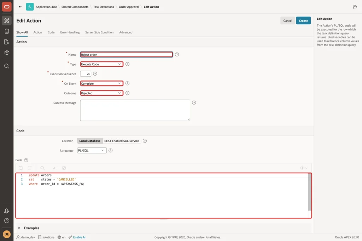This screenshot has width=362, height=241.
Task: Open Shared Components breadcrumb
Action: click(75, 7)
